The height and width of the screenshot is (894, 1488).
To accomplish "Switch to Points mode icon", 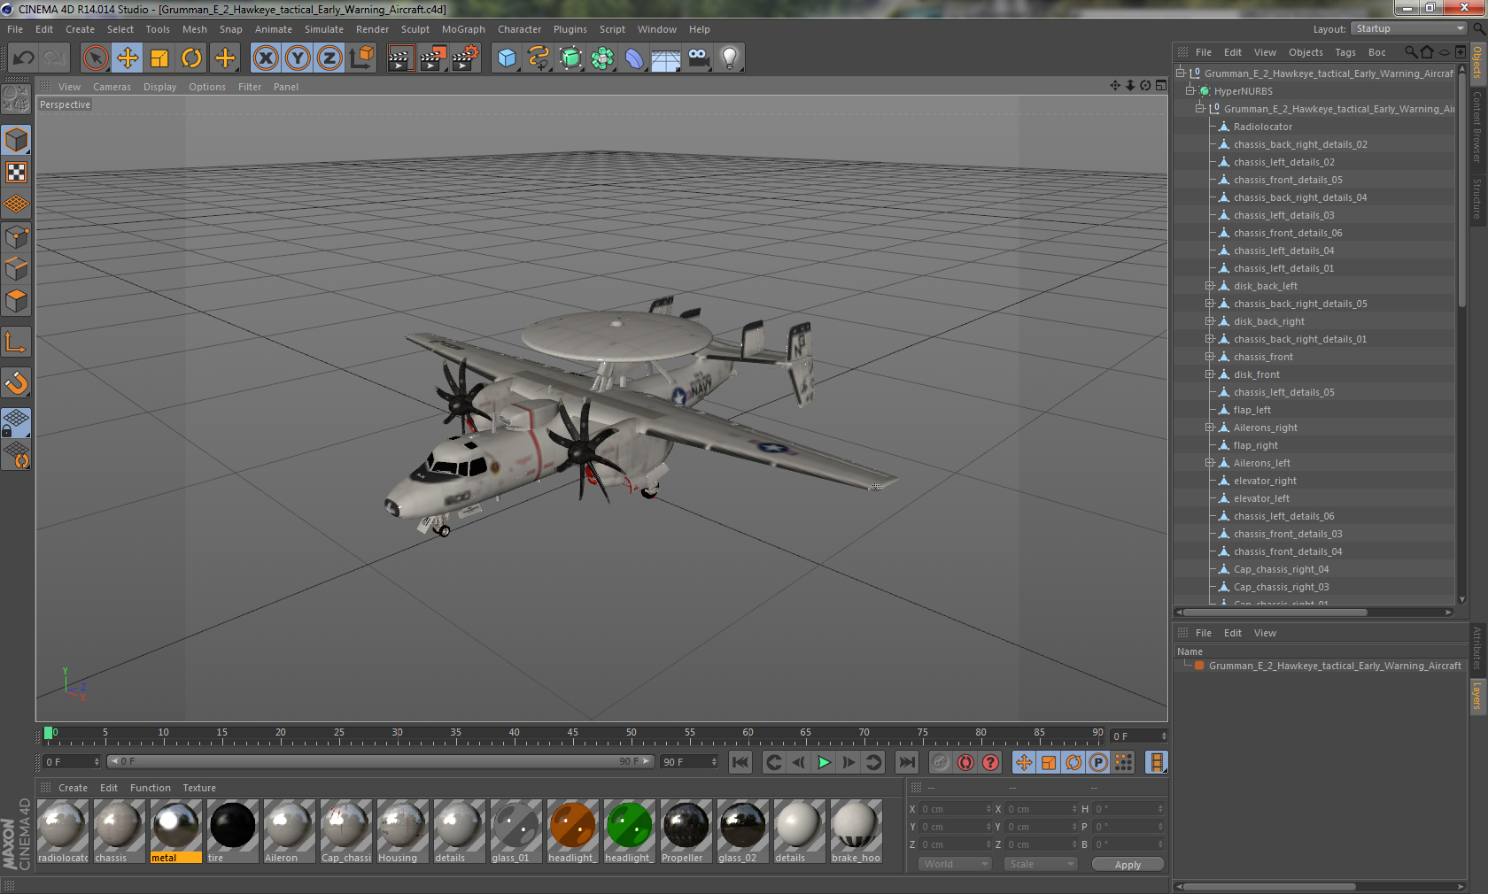I will (x=16, y=237).
